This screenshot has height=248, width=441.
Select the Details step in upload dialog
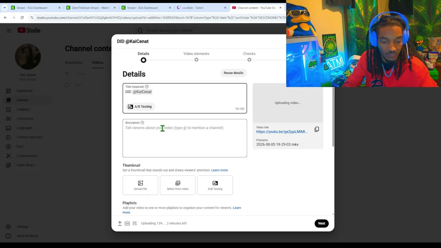[x=143, y=57]
